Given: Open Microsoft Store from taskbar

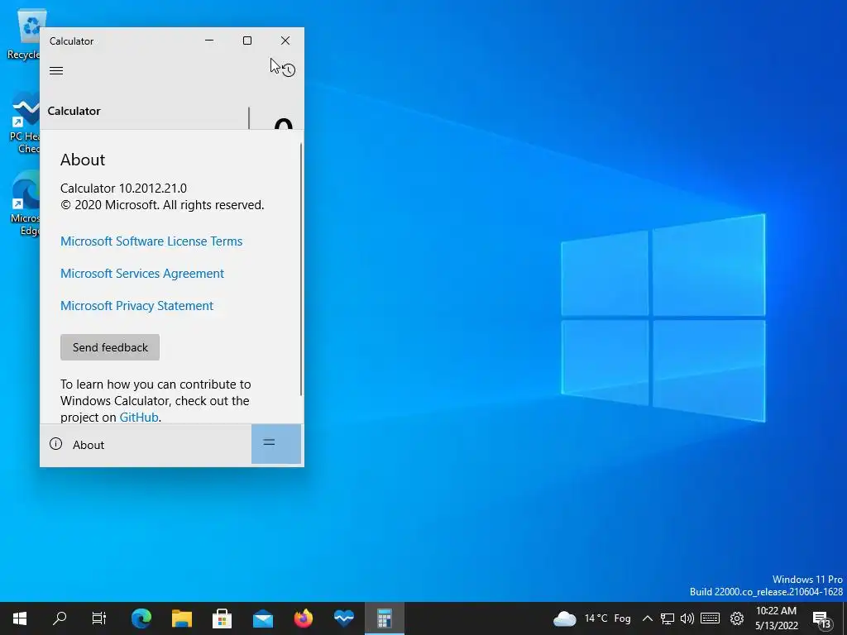Looking at the screenshot, I should pyautogui.click(x=222, y=618).
